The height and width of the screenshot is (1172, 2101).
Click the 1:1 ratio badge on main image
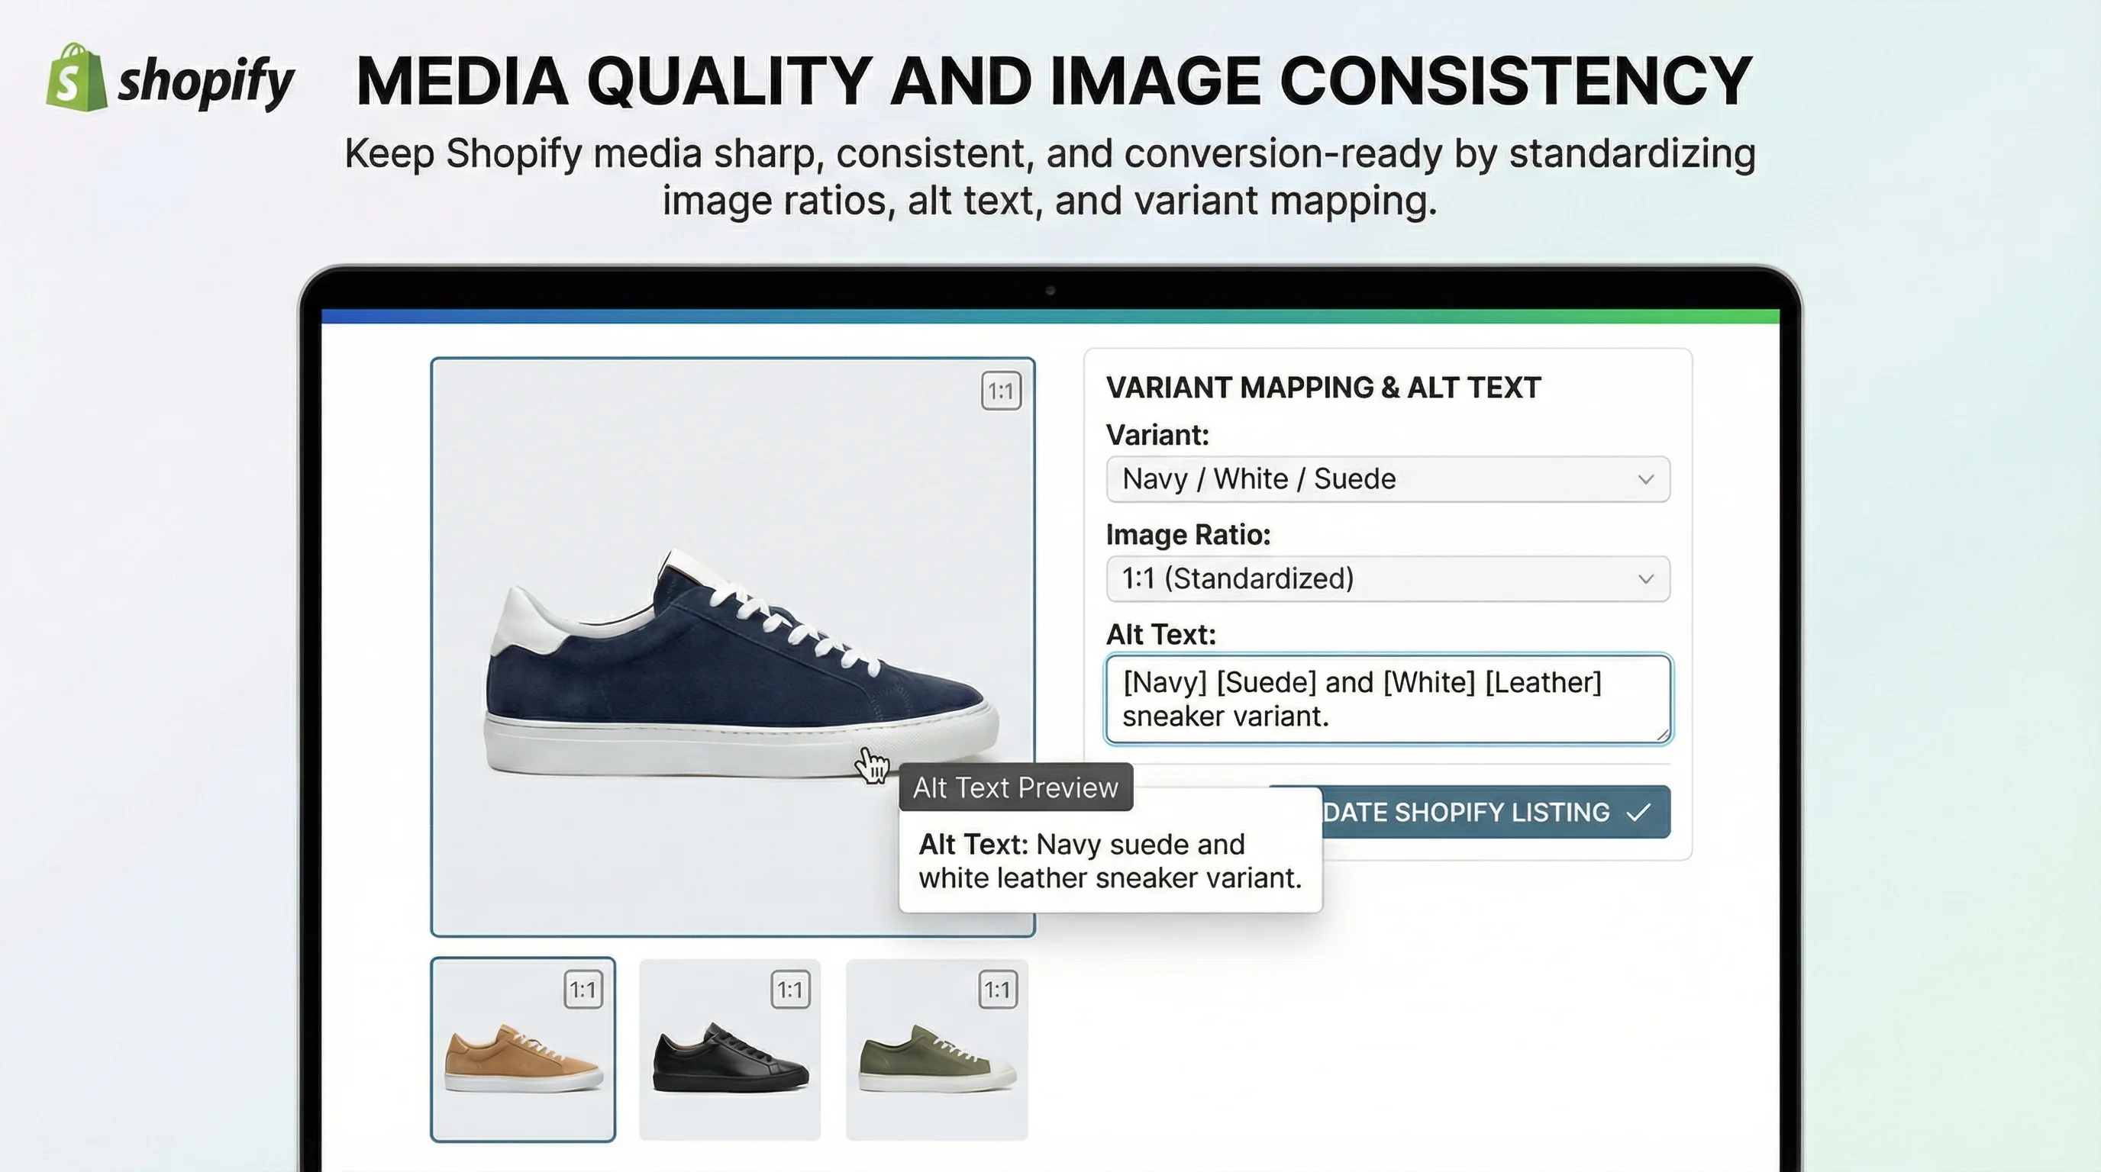(x=1001, y=391)
